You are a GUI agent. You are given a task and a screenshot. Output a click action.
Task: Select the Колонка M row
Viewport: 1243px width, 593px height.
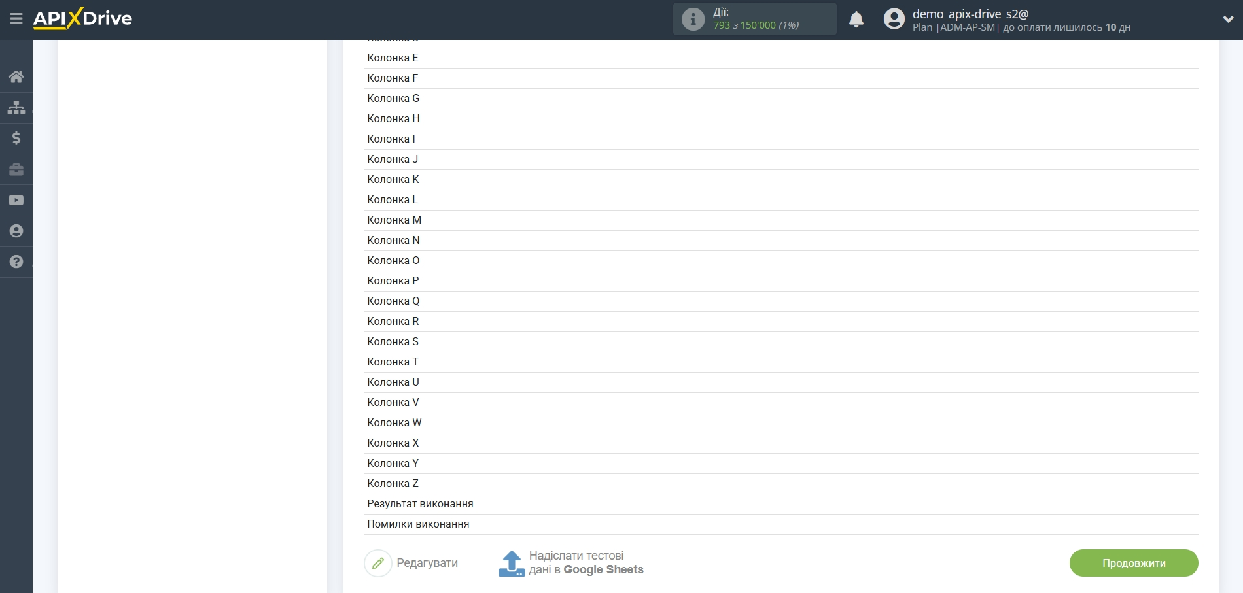(781, 220)
